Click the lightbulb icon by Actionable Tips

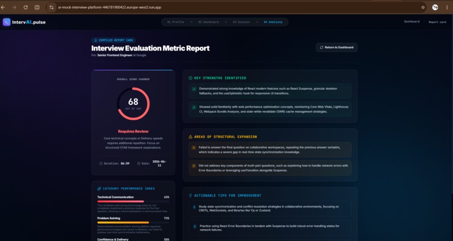[x=191, y=196]
